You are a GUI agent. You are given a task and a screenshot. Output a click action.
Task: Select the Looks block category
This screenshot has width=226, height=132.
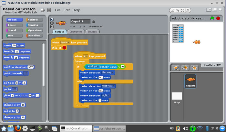(x=15, y=25)
